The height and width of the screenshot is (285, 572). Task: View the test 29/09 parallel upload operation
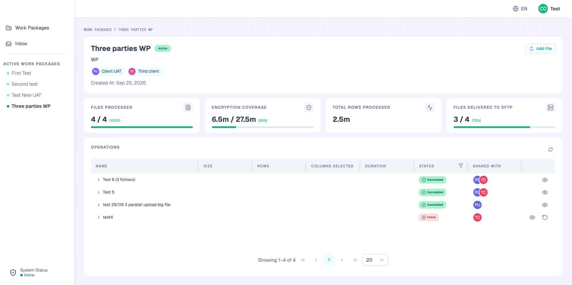tap(545, 205)
